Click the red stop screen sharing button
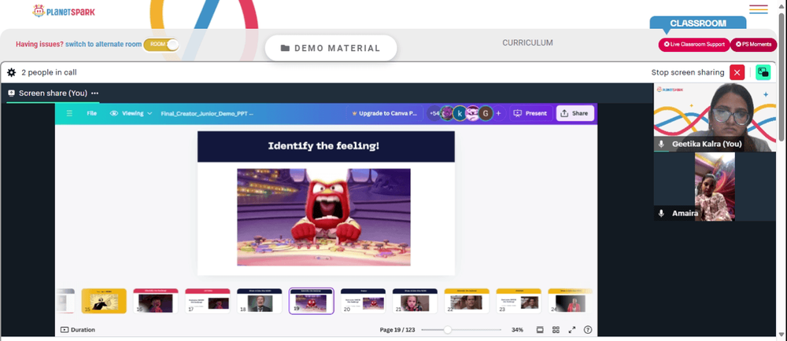 click(737, 72)
